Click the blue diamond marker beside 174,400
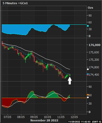The image size is (102, 123). coord(88,74)
